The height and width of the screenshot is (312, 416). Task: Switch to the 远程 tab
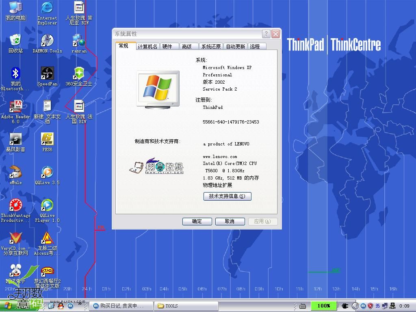pyautogui.click(x=257, y=46)
